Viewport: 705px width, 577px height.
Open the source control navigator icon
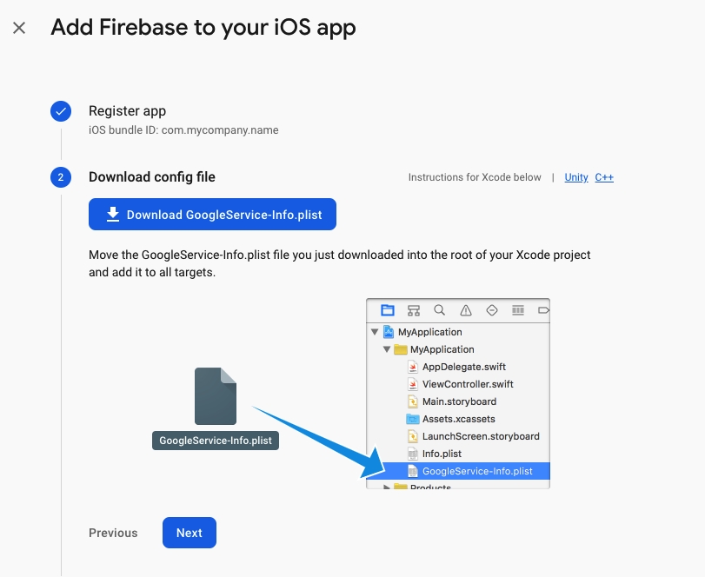pos(414,310)
